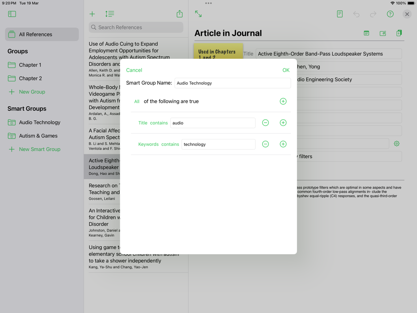Share the selected reference

pos(179,13)
